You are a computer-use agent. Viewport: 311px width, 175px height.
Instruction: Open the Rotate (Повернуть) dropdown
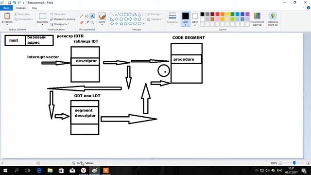coord(59,24)
